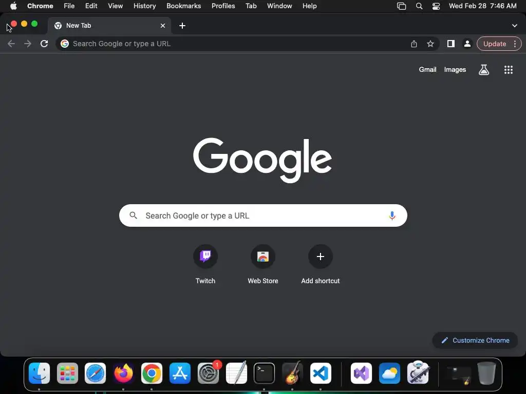Reload the current page
526x394 pixels.
(44, 44)
